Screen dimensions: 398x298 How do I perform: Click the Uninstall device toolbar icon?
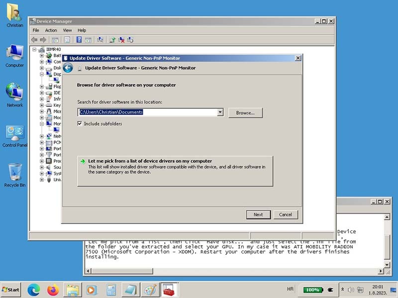121,40
